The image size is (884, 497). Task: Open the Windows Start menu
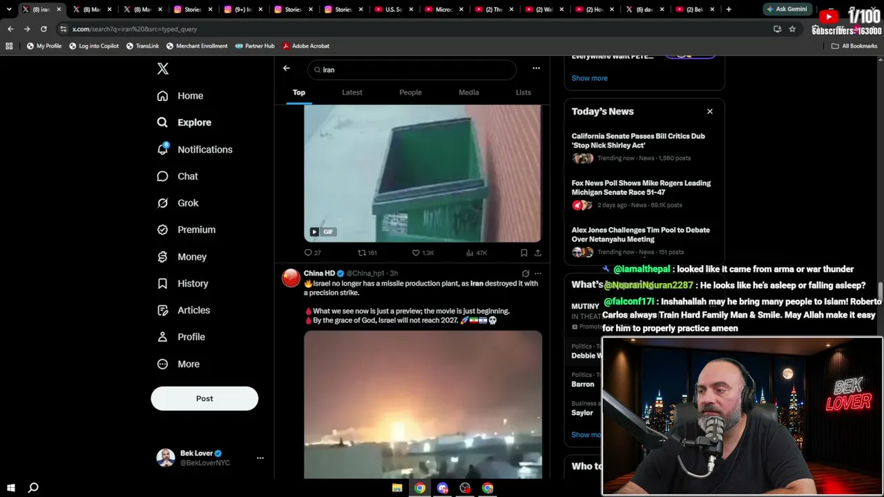click(x=10, y=488)
